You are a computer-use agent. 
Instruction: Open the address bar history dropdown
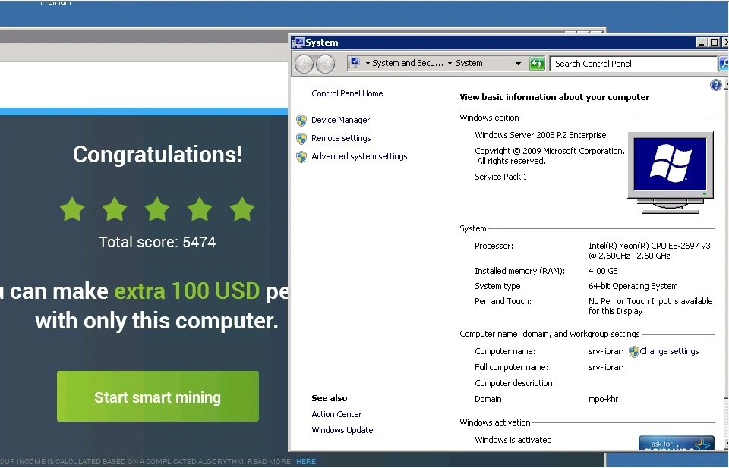click(x=518, y=64)
